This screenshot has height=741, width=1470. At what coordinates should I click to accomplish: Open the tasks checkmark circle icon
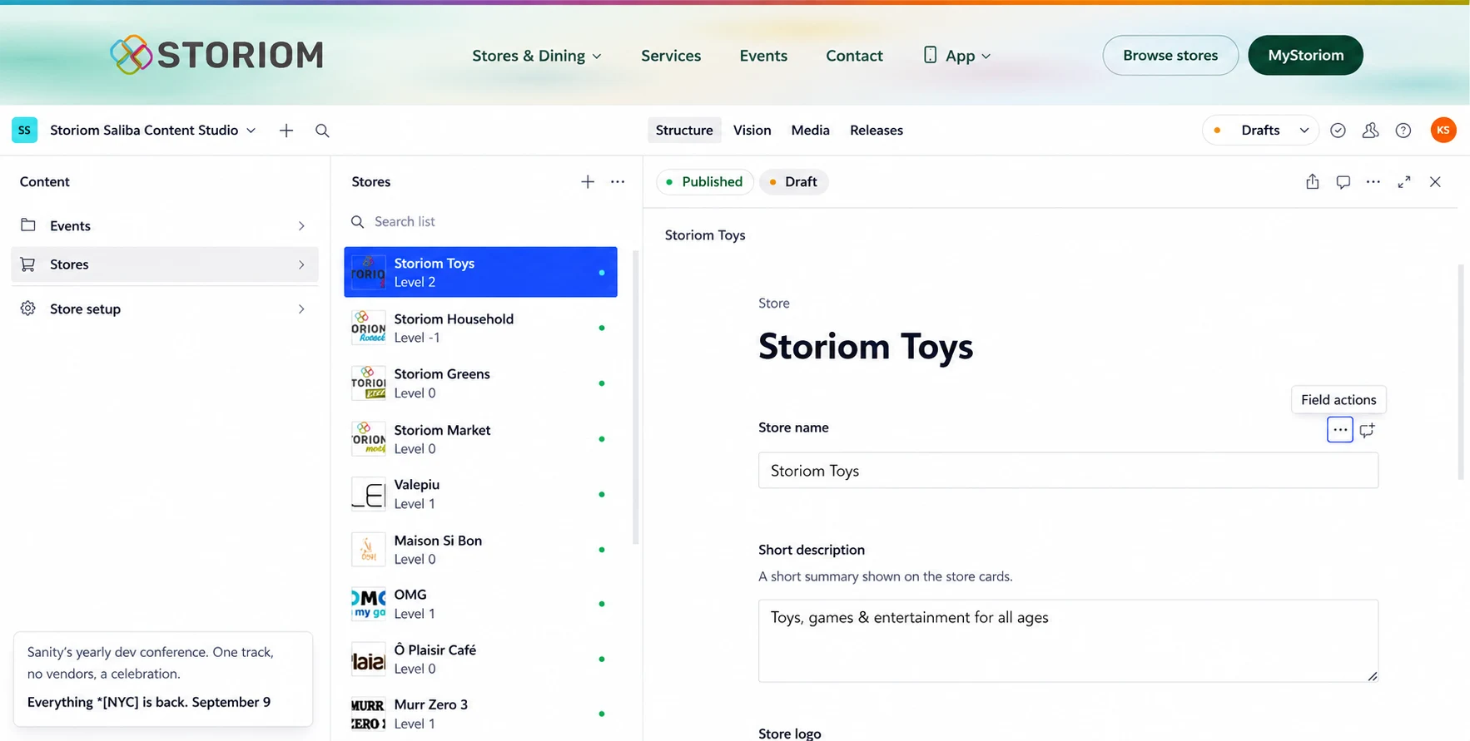pyautogui.click(x=1338, y=131)
